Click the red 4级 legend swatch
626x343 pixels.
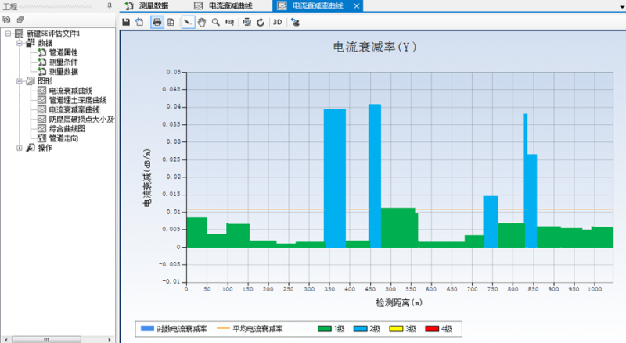tap(432, 329)
